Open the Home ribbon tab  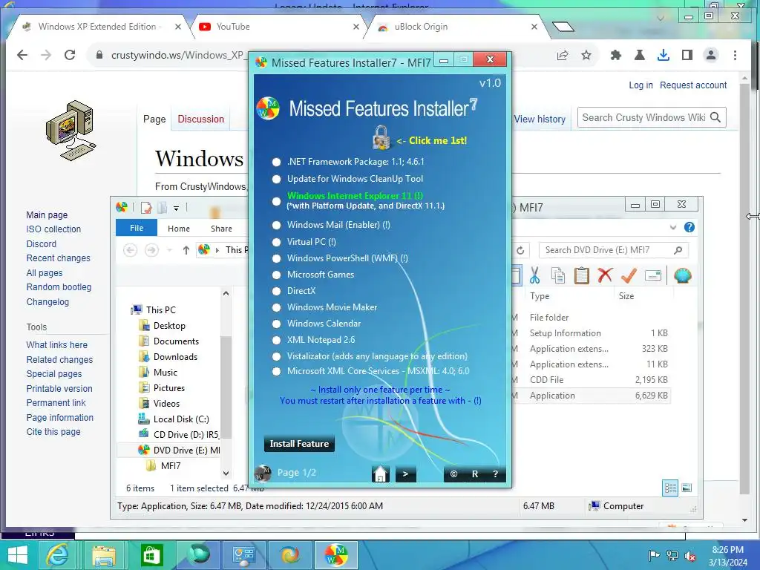click(x=179, y=229)
